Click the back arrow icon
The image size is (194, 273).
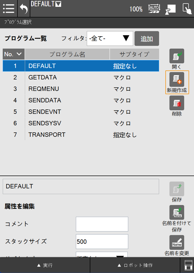pyautogui.click(x=24, y=9)
